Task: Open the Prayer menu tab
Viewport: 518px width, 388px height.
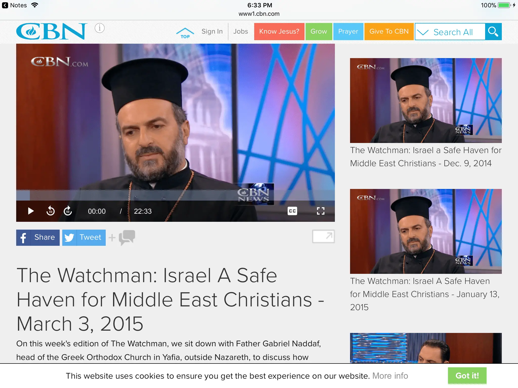Action: click(348, 32)
